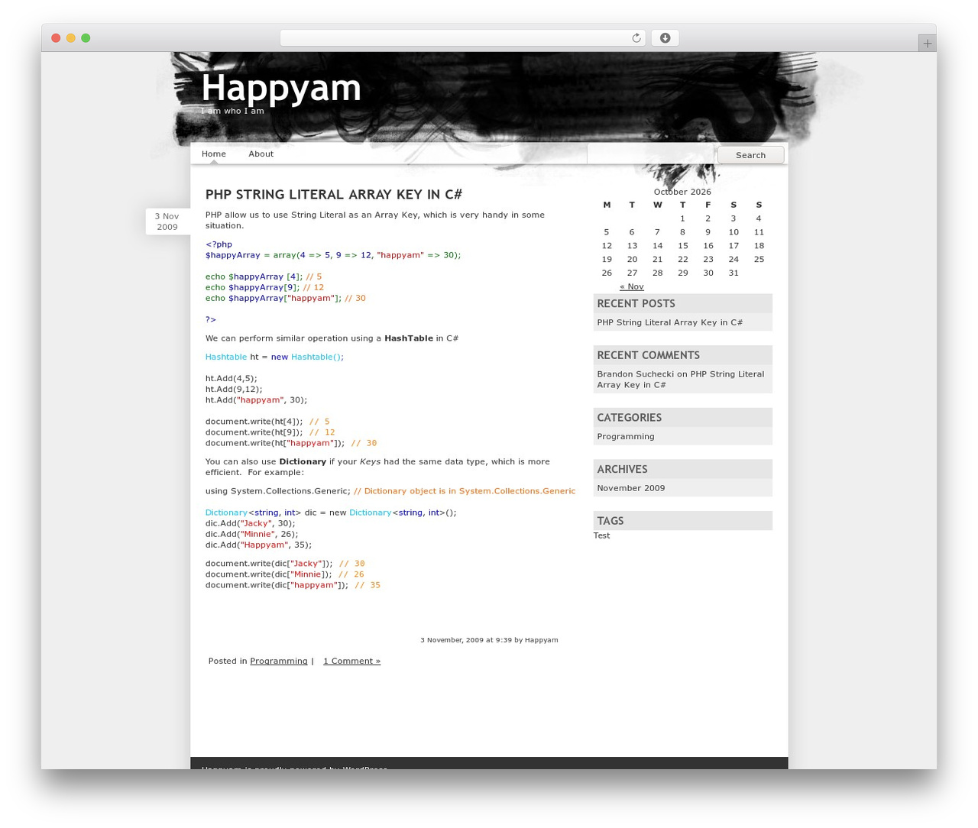Screen dimensions: 978x828
Task: Open the browser downloads icon
Action: tap(665, 38)
